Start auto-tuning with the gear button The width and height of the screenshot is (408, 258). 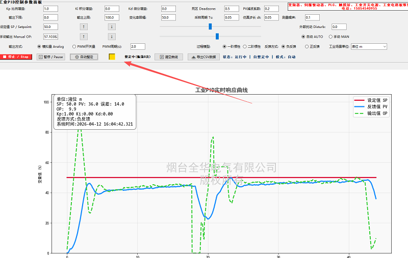coord(84,57)
